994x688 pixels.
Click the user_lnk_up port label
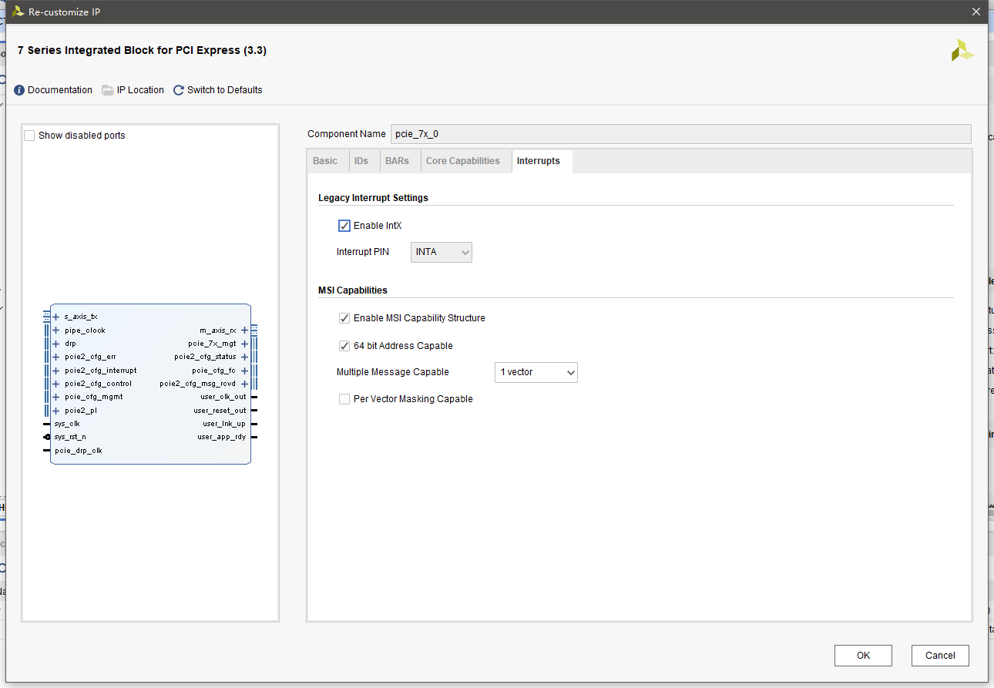click(224, 424)
